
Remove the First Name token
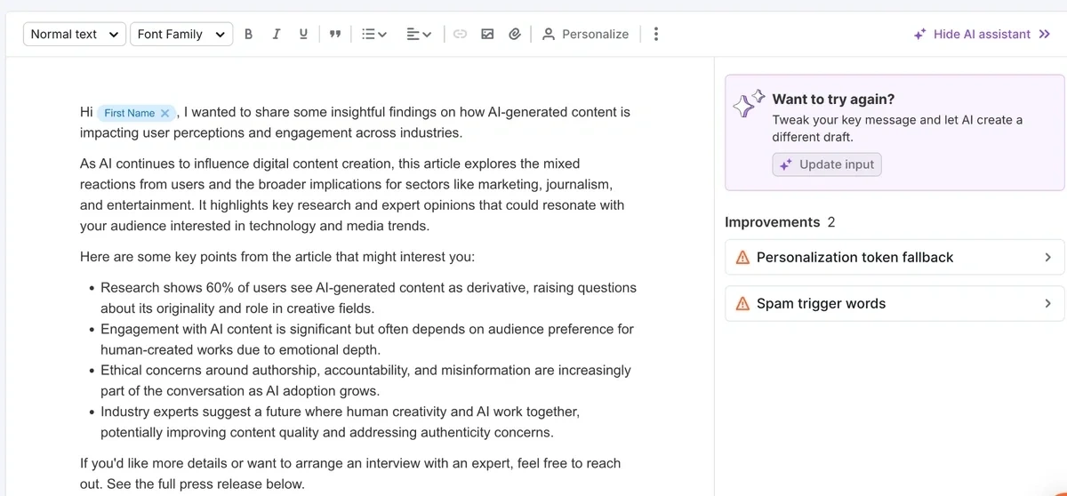[x=164, y=113]
